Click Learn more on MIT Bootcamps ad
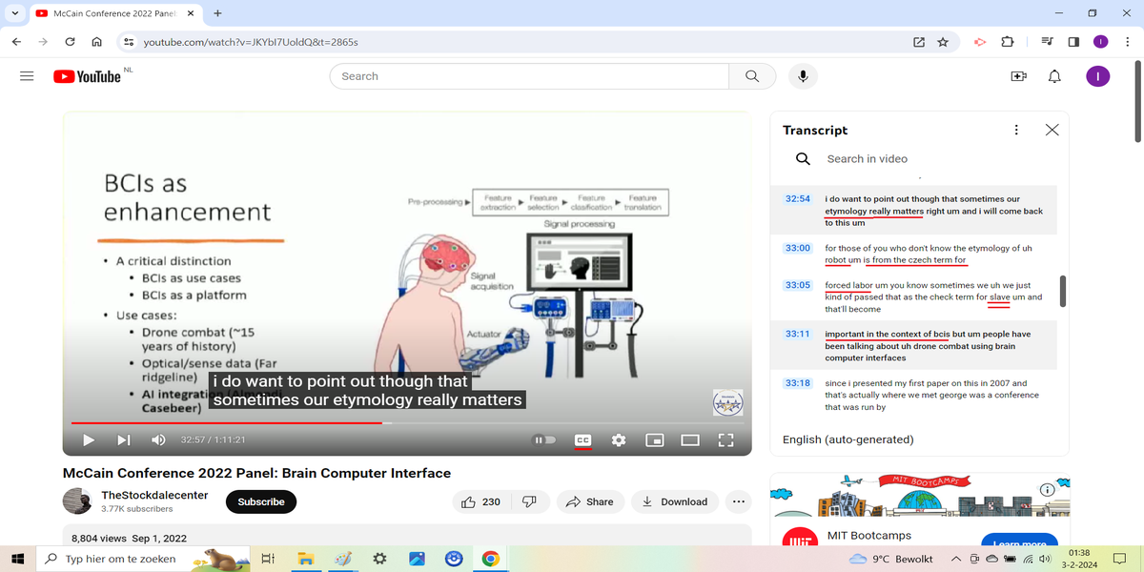This screenshot has height=572, width=1144. coord(1019,542)
